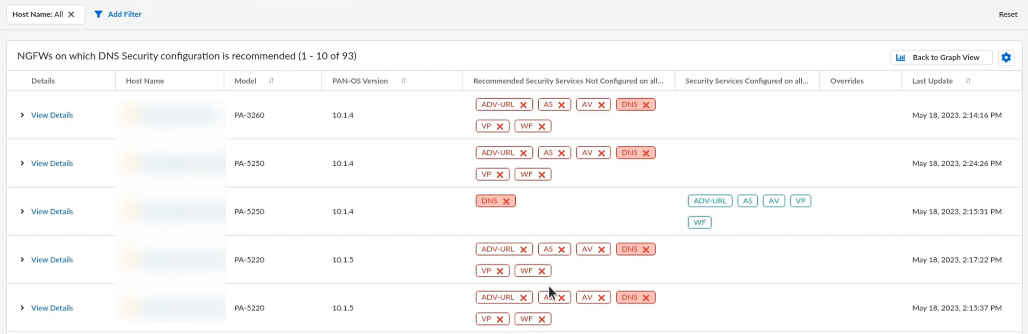Open View Details for the second row

52,163
